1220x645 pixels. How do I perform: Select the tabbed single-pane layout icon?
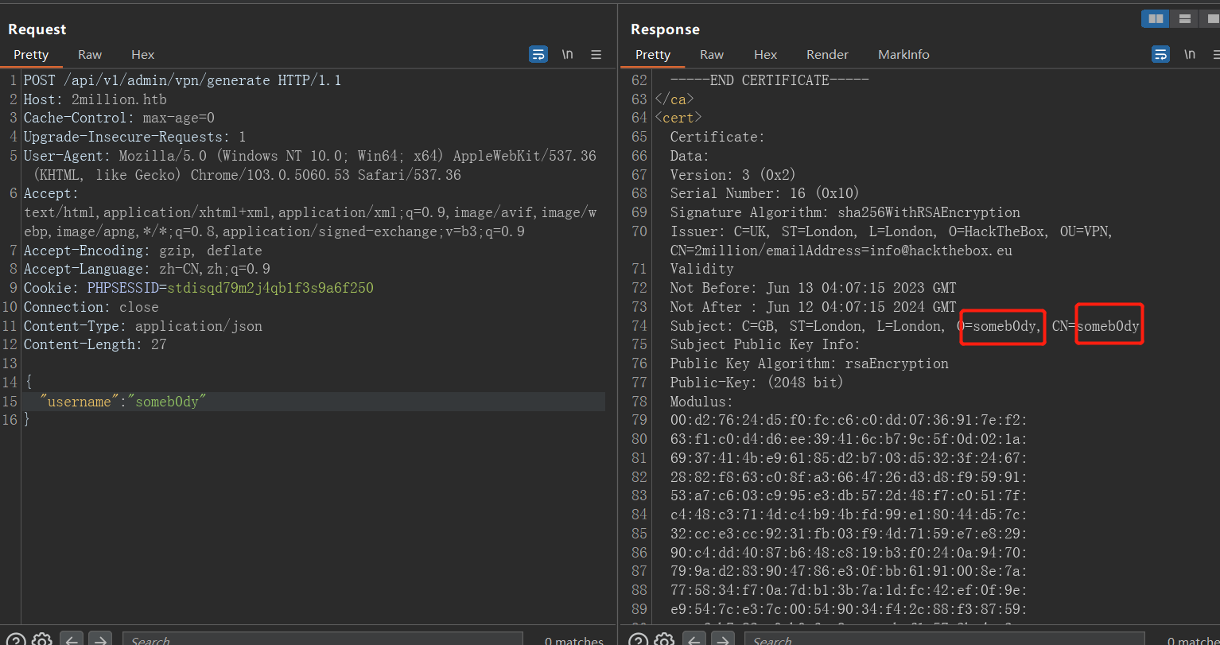tap(1210, 18)
